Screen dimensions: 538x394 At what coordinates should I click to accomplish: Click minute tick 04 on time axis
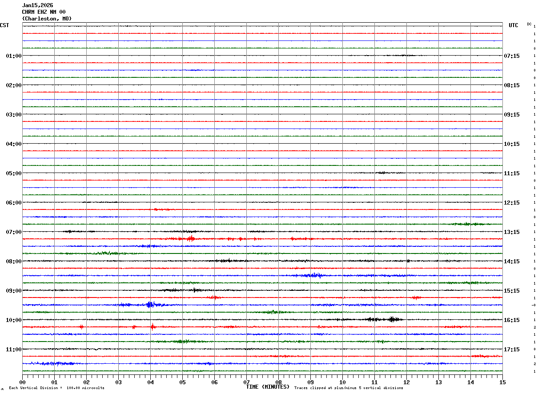150,382
